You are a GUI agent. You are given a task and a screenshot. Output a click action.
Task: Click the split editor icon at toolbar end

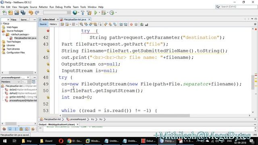tap(255, 24)
